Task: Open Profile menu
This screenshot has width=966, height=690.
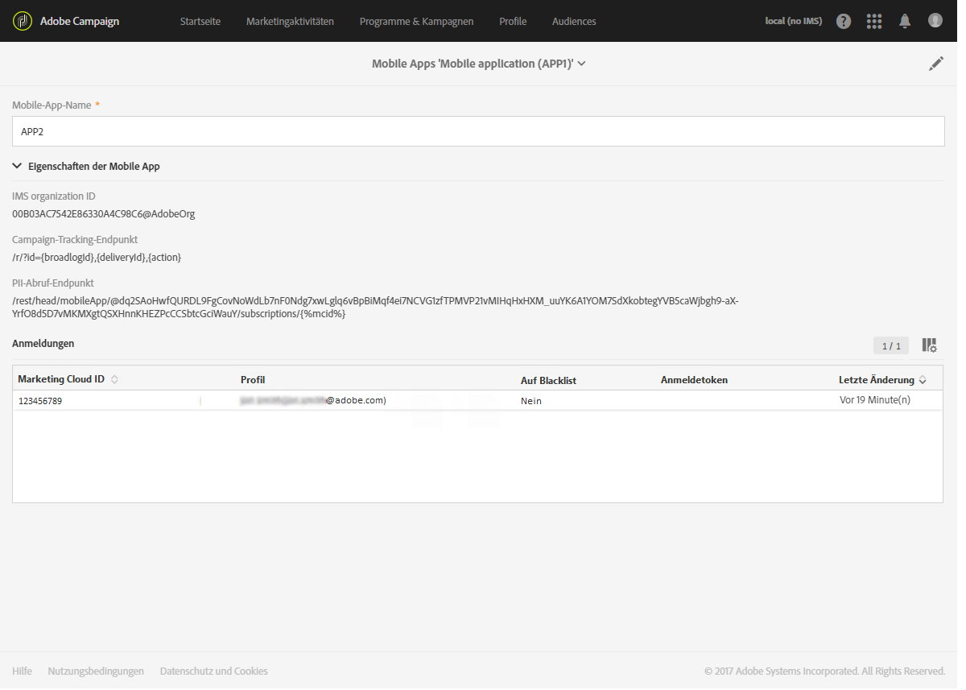Action: (x=513, y=22)
